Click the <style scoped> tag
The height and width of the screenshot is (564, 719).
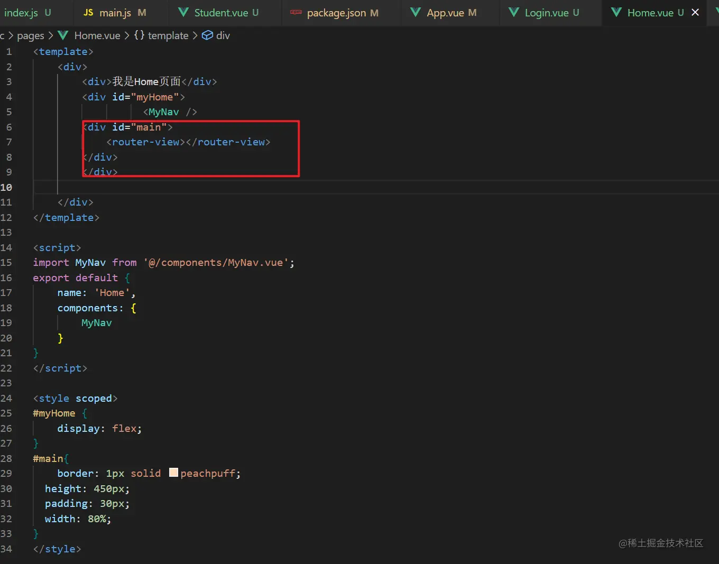point(75,398)
